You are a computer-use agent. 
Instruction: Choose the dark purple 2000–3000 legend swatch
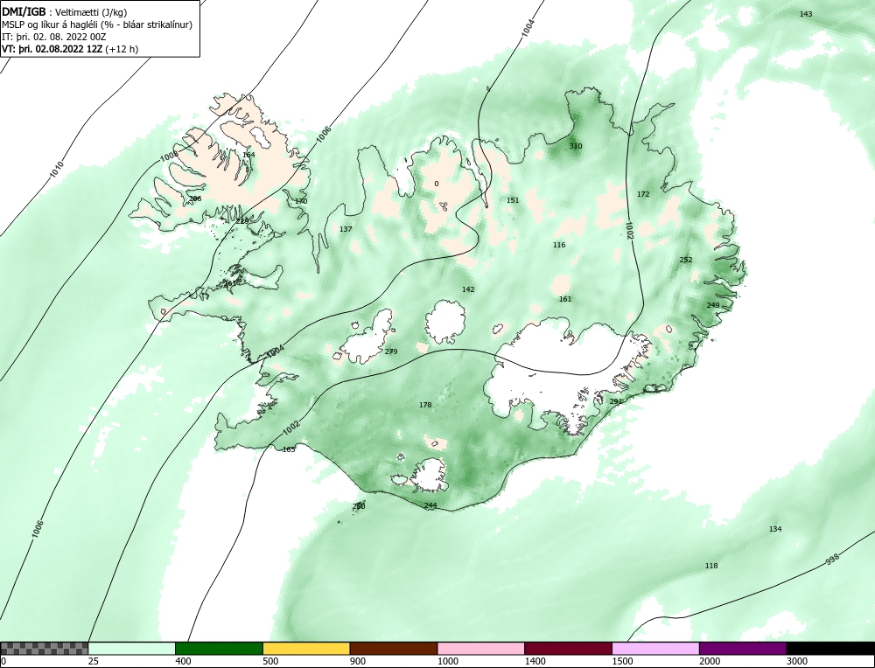[743, 648]
